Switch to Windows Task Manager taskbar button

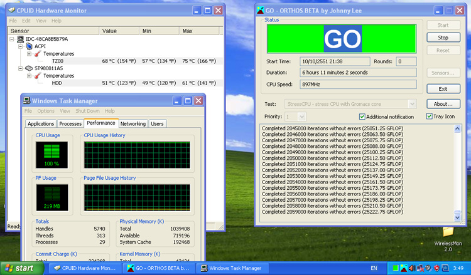pos(232,268)
